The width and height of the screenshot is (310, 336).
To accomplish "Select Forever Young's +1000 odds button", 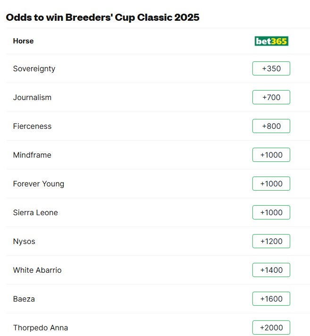I will pos(271,184).
